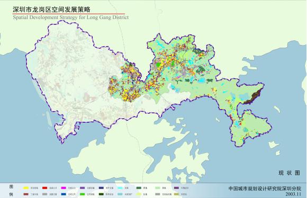
Task: Click the 现状图 map label
Action: click(x=289, y=173)
